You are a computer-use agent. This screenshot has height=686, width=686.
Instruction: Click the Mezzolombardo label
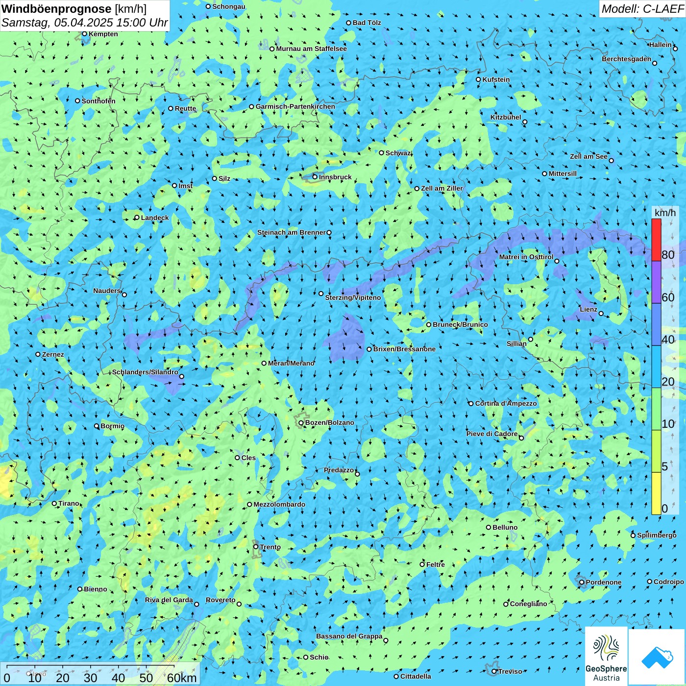[279, 504]
